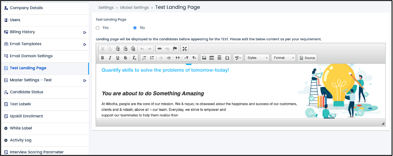
Task: Open Upskill Enrollment in sidebar
Action: point(45,116)
